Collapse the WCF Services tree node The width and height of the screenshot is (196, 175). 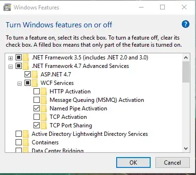[19, 83]
